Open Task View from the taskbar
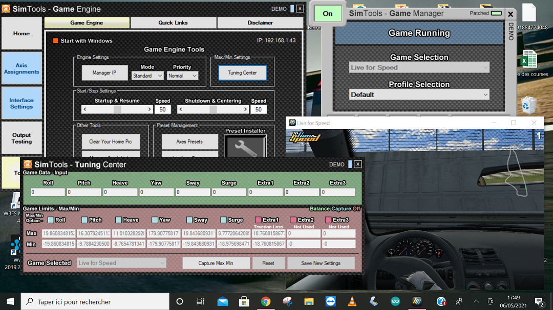Viewport: 553px width, 310px height. 200,301
